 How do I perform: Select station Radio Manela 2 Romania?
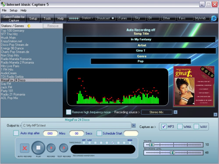click(x=32, y=62)
